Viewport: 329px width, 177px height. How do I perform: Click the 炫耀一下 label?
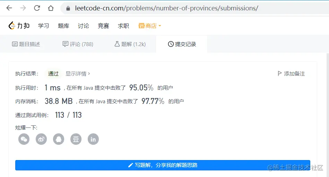26,127
